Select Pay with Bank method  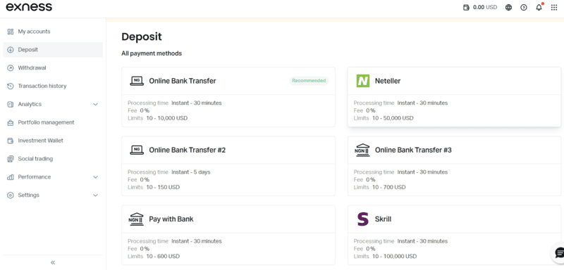pos(228,236)
